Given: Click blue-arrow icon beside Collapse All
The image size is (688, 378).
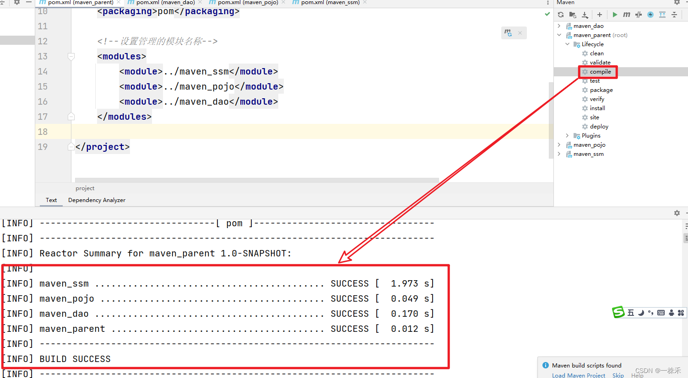Looking at the screenshot, I should pyautogui.click(x=662, y=15).
